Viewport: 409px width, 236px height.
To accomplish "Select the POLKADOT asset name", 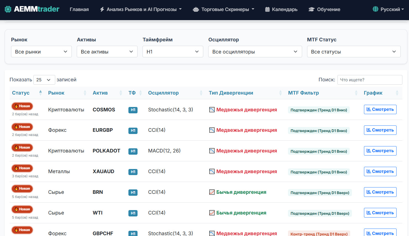I will coord(106,151).
